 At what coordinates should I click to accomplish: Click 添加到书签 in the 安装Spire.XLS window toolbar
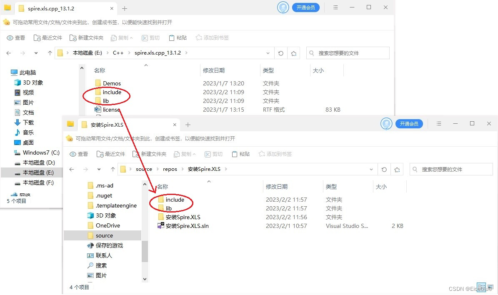pyautogui.click(x=275, y=154)
